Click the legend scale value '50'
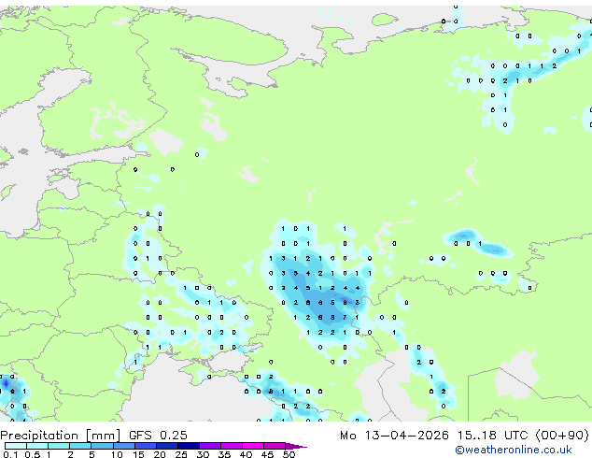Viewport: 592px width, 458px height. pos(289,454)
